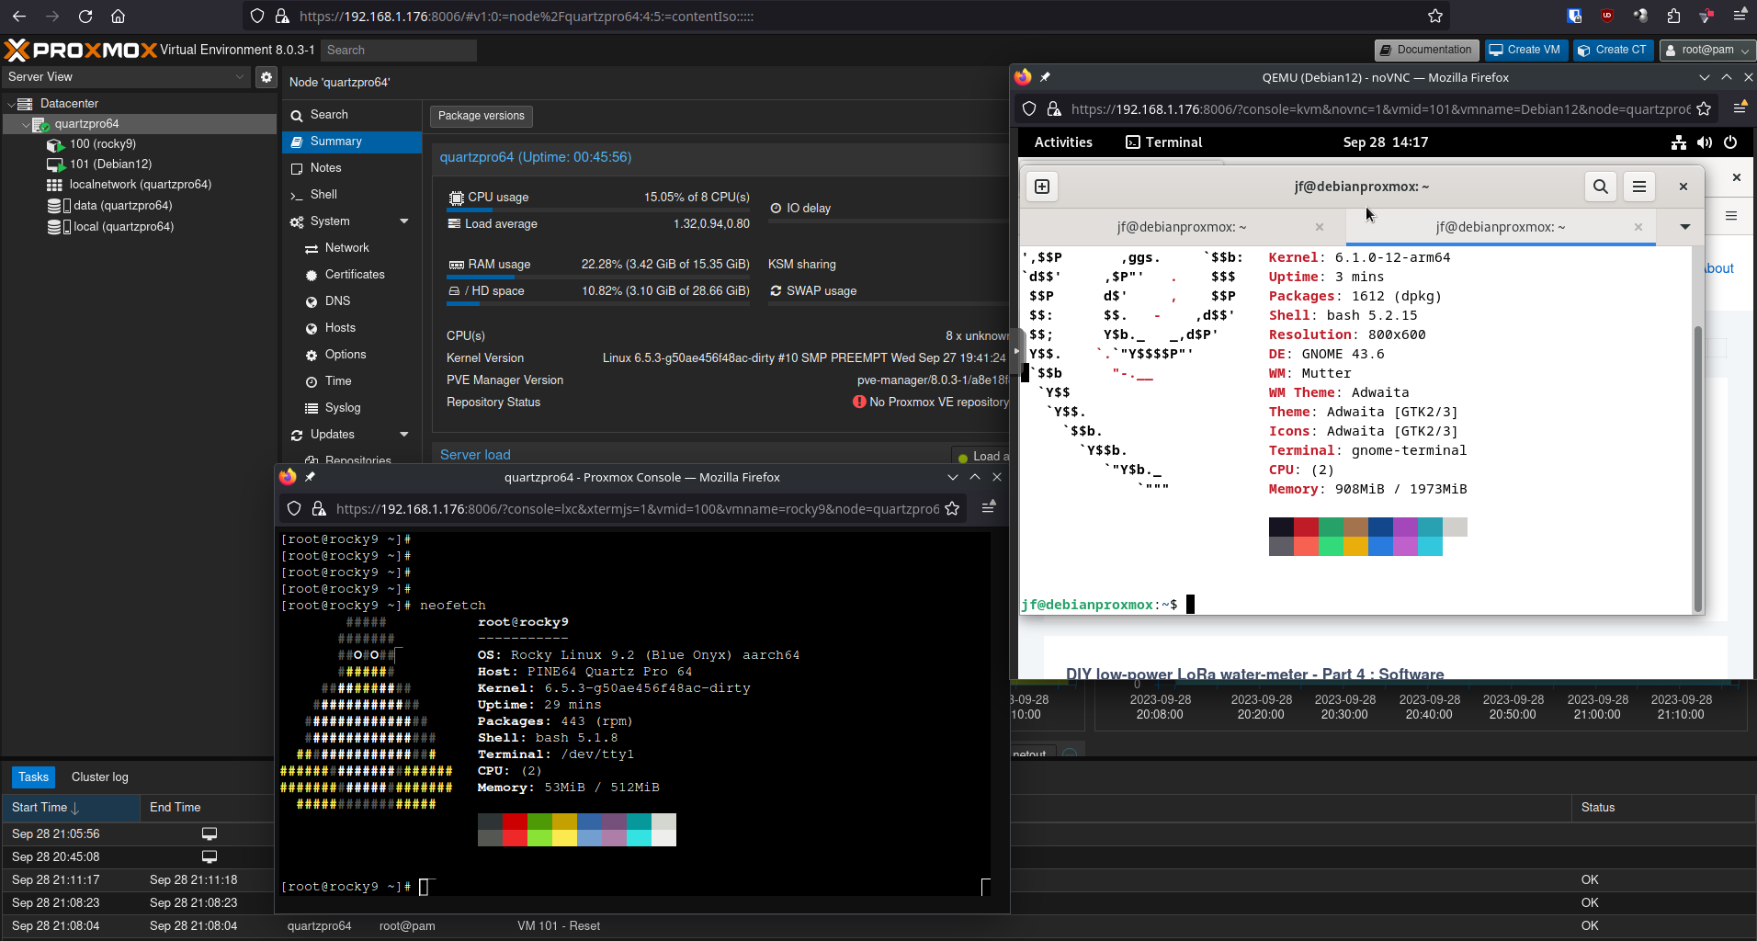
Task: Click GNOME Activities button
Action: (x=1063, y=142)
